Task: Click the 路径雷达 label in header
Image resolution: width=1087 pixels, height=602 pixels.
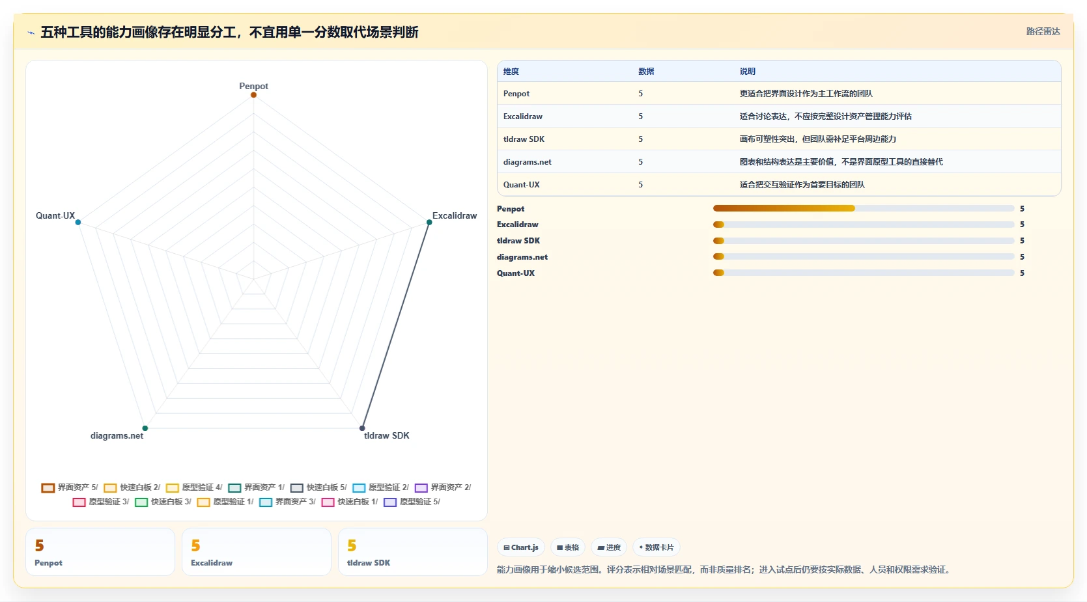Action: [1043, 31]
